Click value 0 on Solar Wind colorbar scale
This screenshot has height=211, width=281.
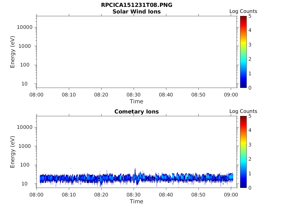pyautogui.click(x=250, y=88)
